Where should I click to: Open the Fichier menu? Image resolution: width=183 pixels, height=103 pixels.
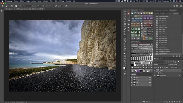point(16,1)
